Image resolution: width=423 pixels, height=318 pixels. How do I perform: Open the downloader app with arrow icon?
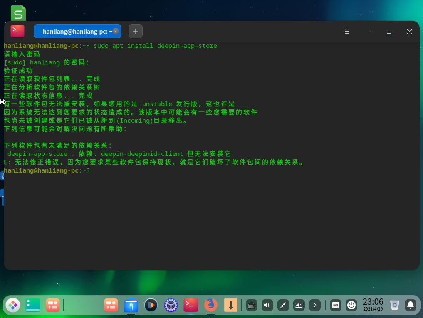(x=231, y=306)
